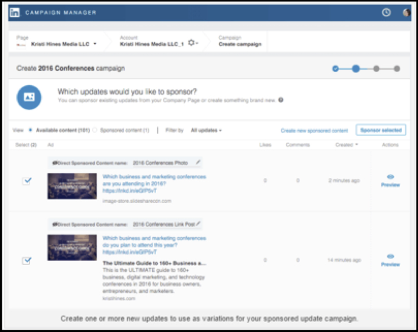Click thumbnail of 2016 Conferences Link Post

72,248
